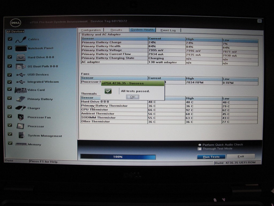Click the Cables device icon
Image resolution: width=274 pixels, height=206 pixels.
(21, 40)
